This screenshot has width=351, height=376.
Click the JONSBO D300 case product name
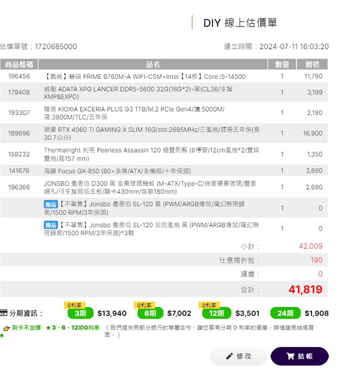(150, 187)
